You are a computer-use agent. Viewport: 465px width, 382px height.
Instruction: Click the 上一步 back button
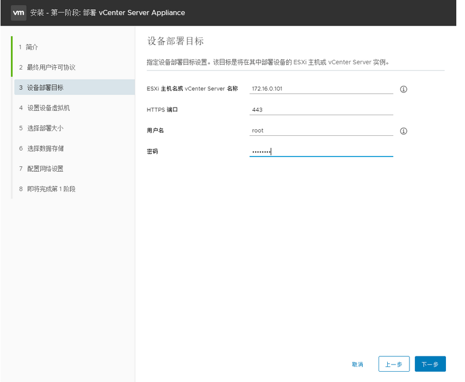click(x=394, y=364)
